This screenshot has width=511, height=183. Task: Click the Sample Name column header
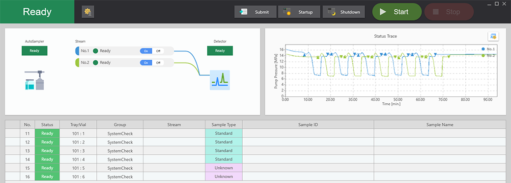coord(440,125)
